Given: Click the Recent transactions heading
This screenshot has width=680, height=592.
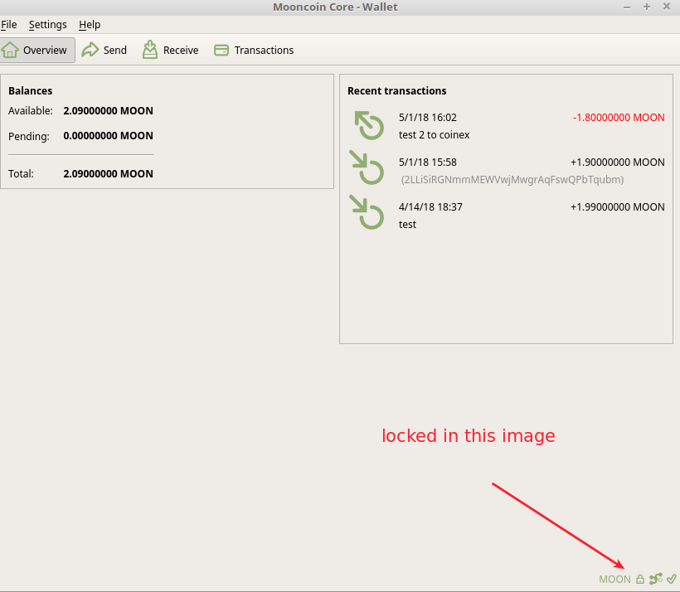Looking at the screenshot, I should (x=397, y=90).
